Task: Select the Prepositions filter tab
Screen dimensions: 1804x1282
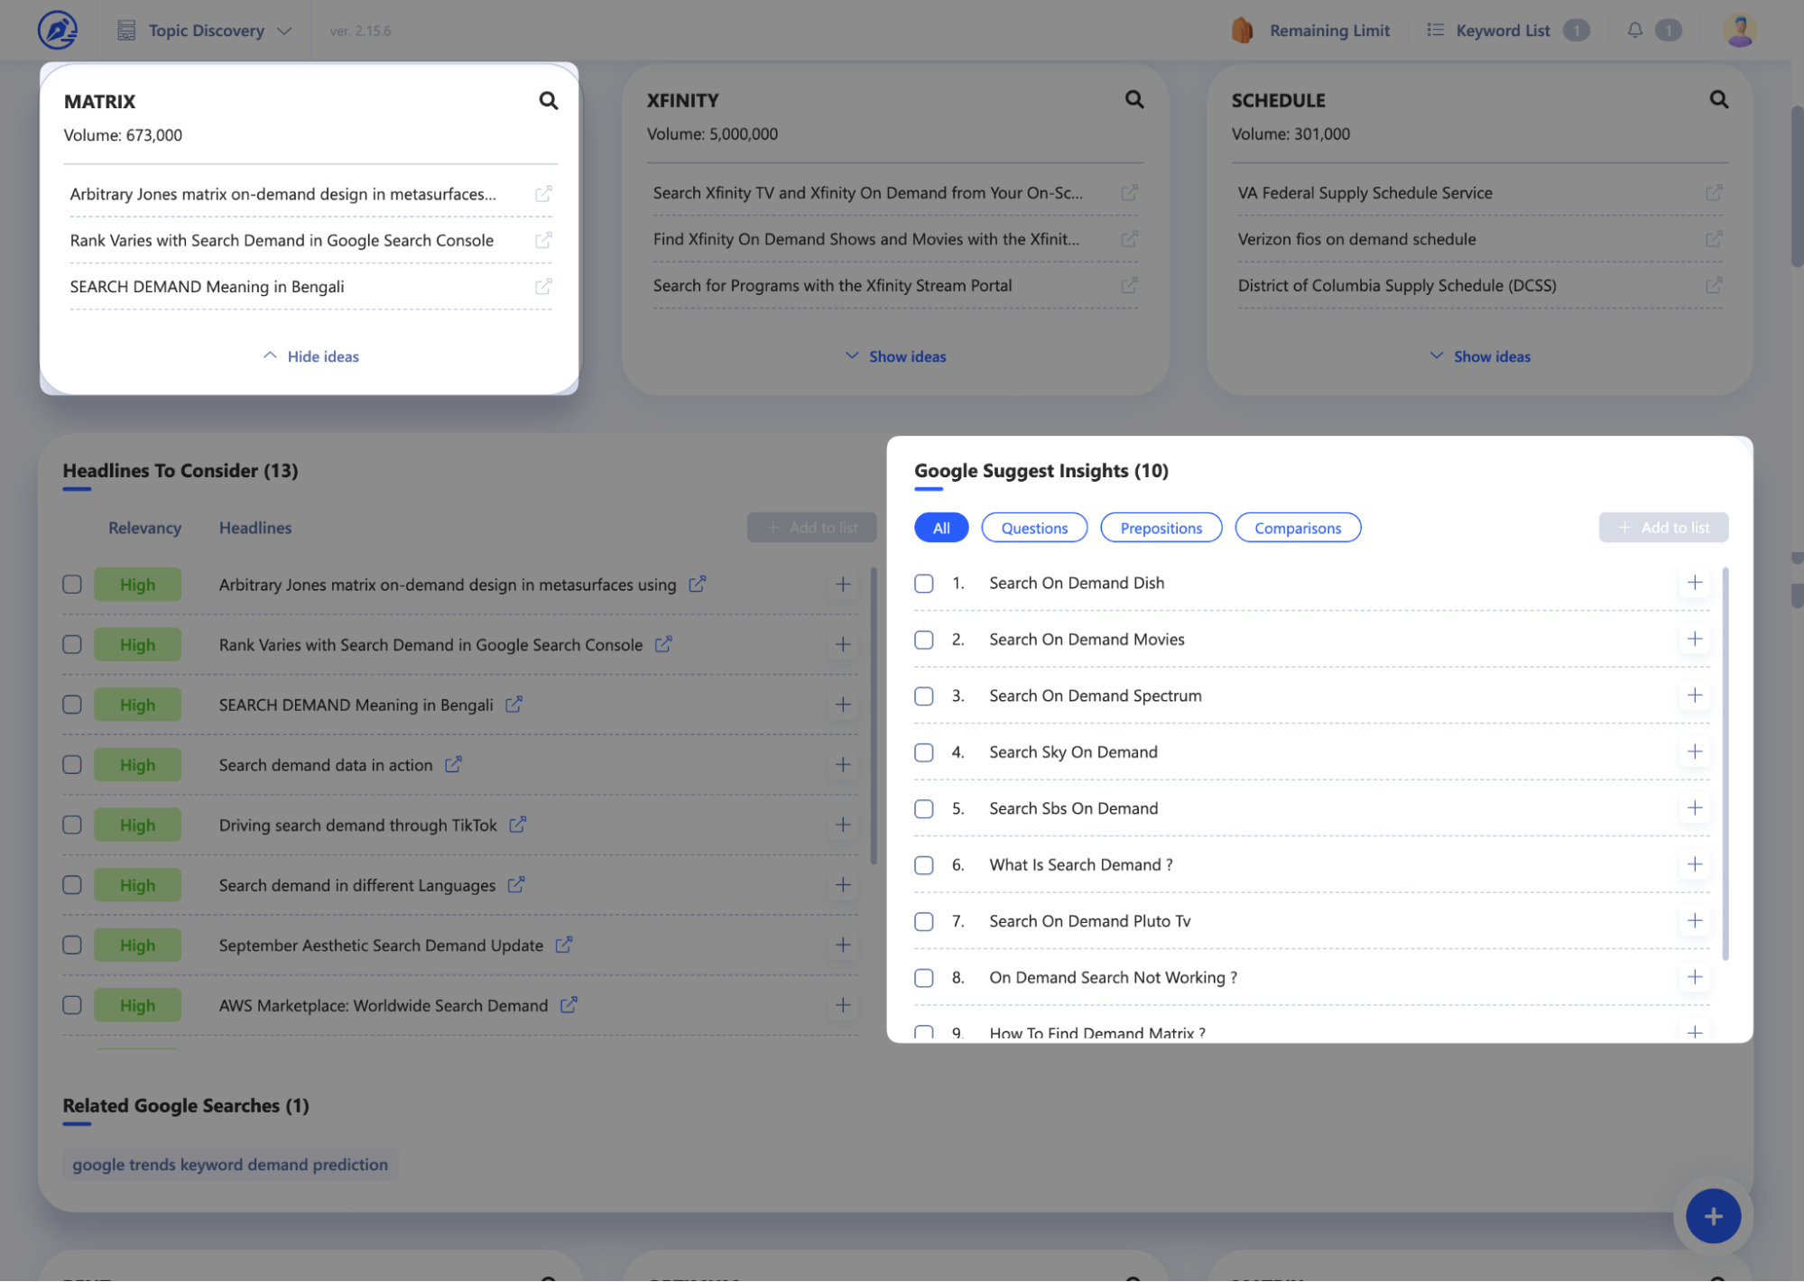Action: coord(1161,528)
